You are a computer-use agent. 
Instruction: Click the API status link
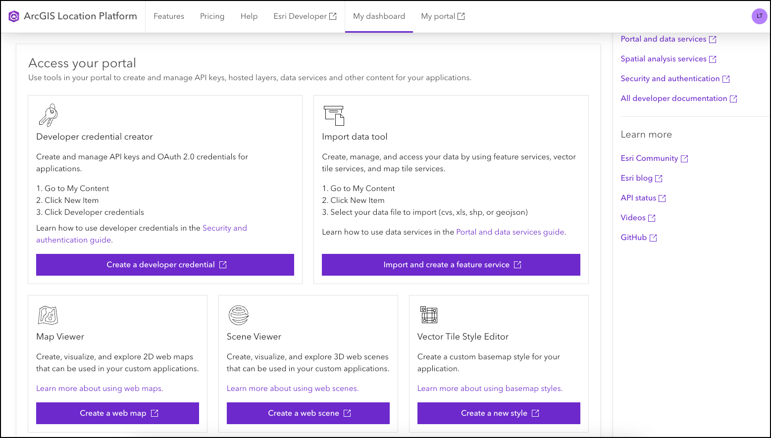638,197
